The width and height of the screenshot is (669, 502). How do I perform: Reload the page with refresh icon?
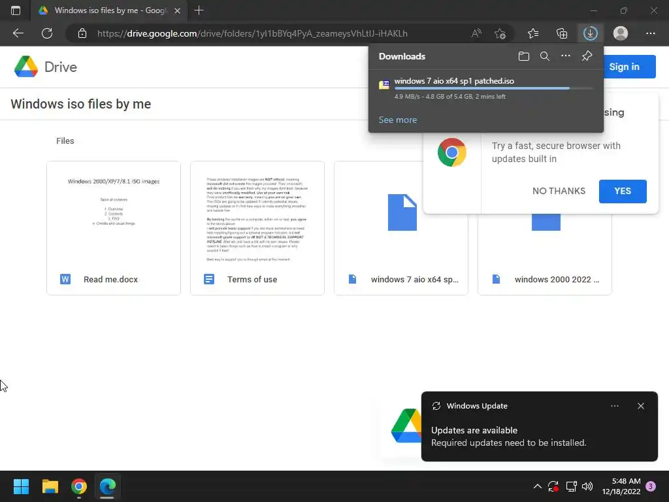(x=47, y=33)
